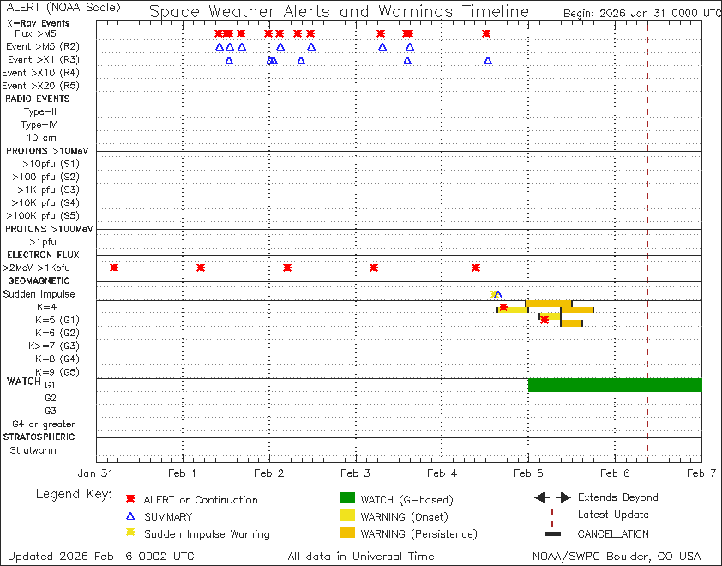This screenshot has height=566, width=722.
Task: Select the red ALERT marker in the Legend Key
Action: (130, 499)
